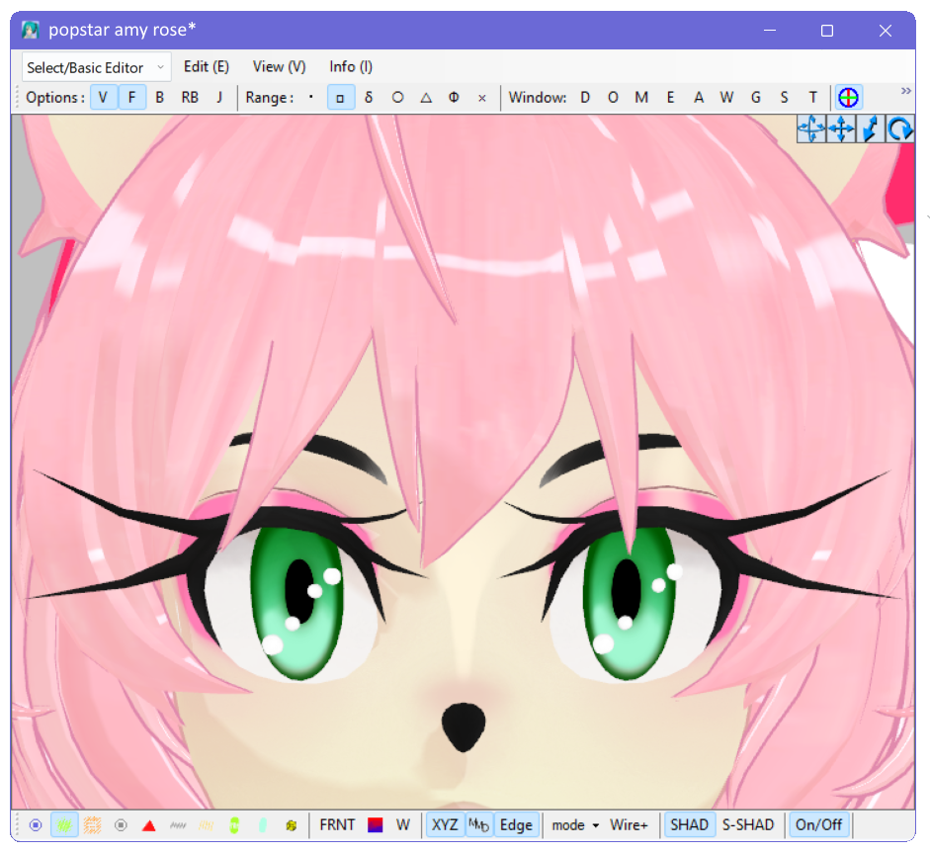Toggle the XYZ axis display
This screenshot has width=930, height=853.
(445, 825)
